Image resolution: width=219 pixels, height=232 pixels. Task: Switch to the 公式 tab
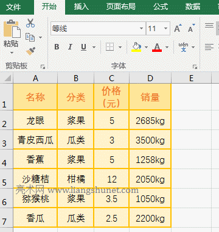(161, 7)
